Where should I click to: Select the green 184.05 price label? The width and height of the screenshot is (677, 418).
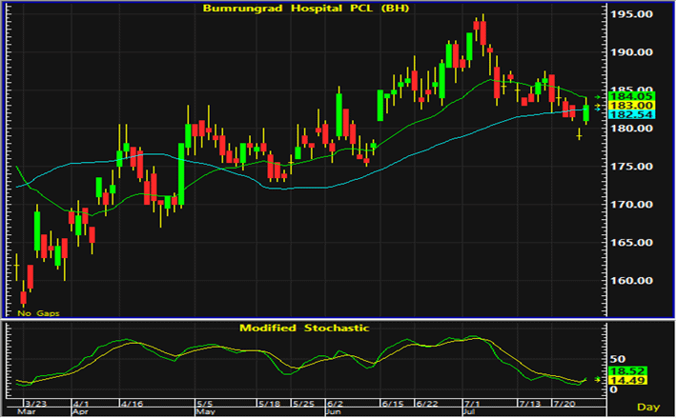(x=631, y=96)
